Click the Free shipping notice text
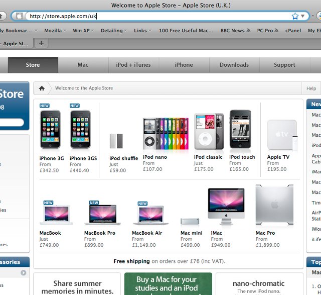The height and width of the screenshot is (295, 321). pyautogui.click(x=170, y=261)
